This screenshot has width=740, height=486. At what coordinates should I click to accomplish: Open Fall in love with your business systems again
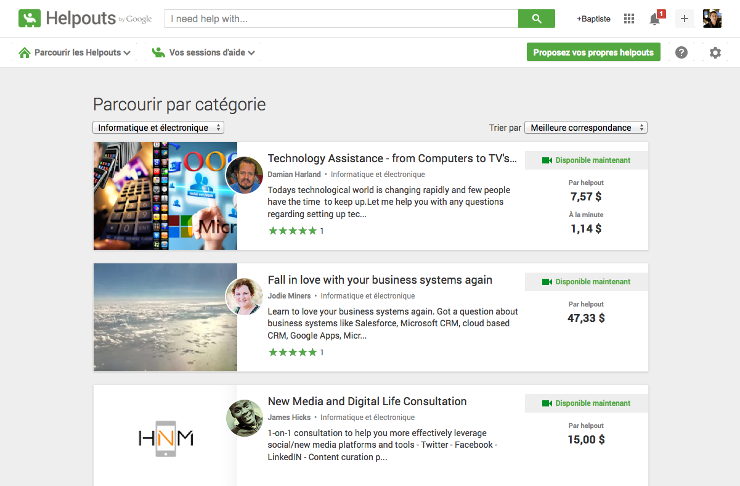click(x=380, y=280)
